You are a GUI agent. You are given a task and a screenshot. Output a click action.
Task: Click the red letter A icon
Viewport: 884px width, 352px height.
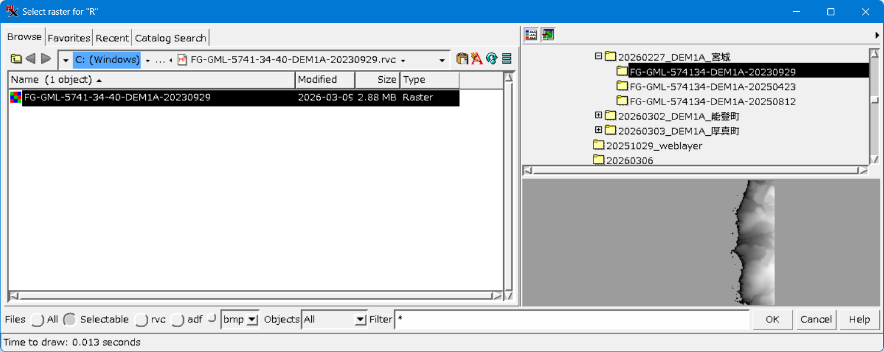477,59
